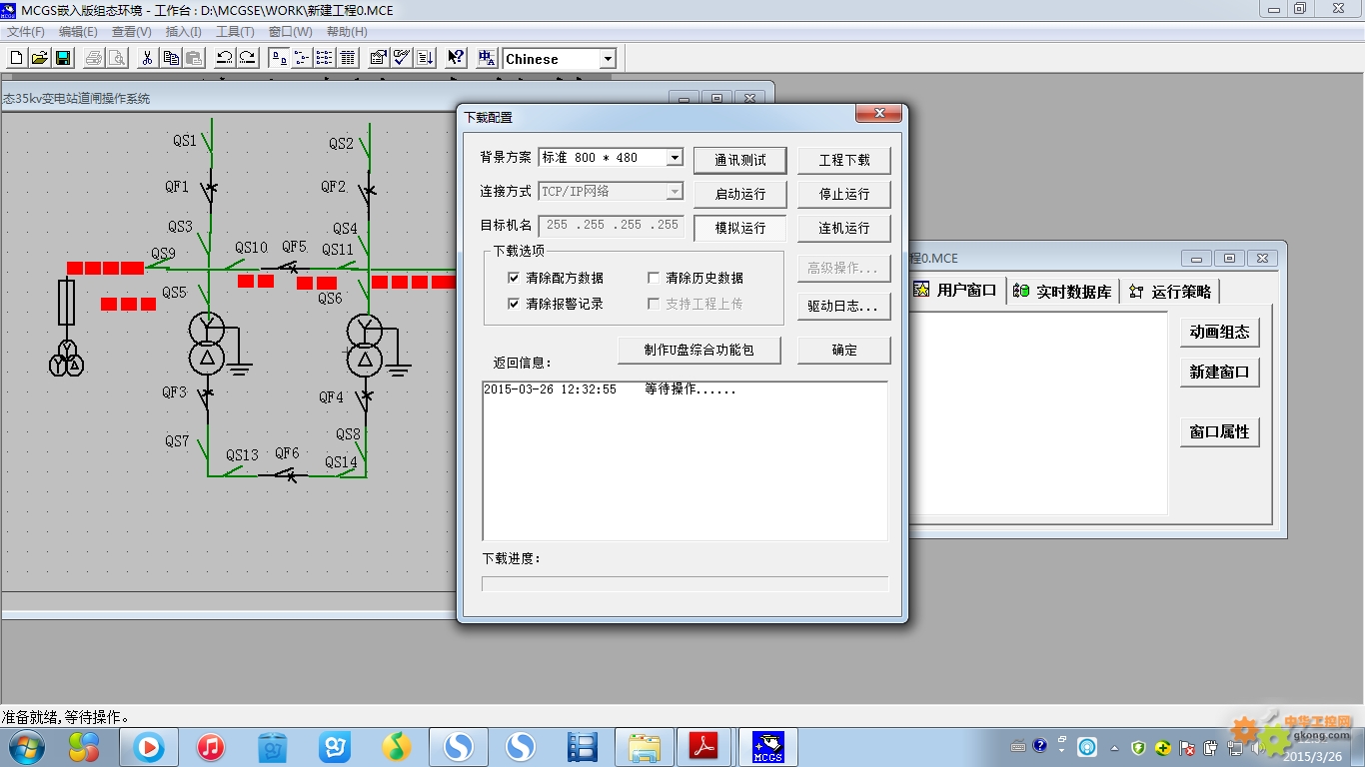Open the 插入(I) menu
The image size is (1365, 767).
click(183, 32)
